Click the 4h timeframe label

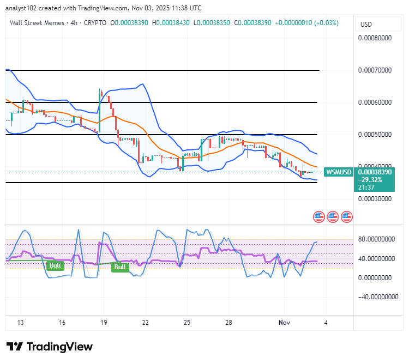(74, 23)
